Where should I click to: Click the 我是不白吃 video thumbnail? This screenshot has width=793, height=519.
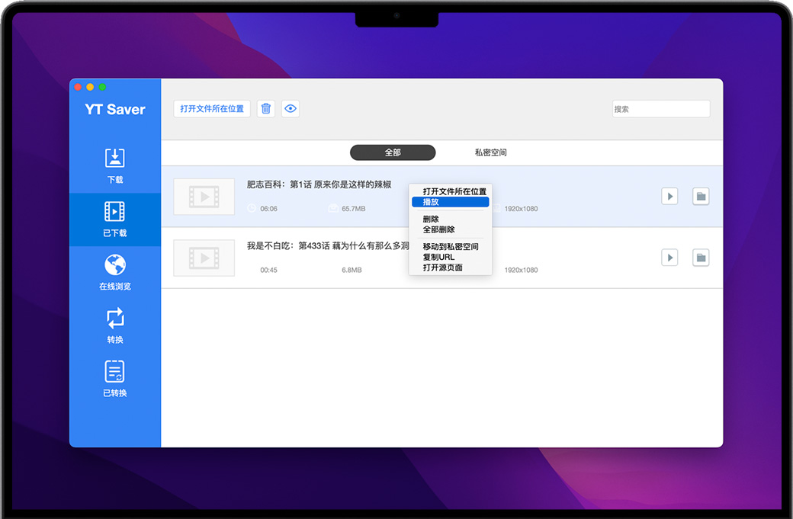pos(204,258)
